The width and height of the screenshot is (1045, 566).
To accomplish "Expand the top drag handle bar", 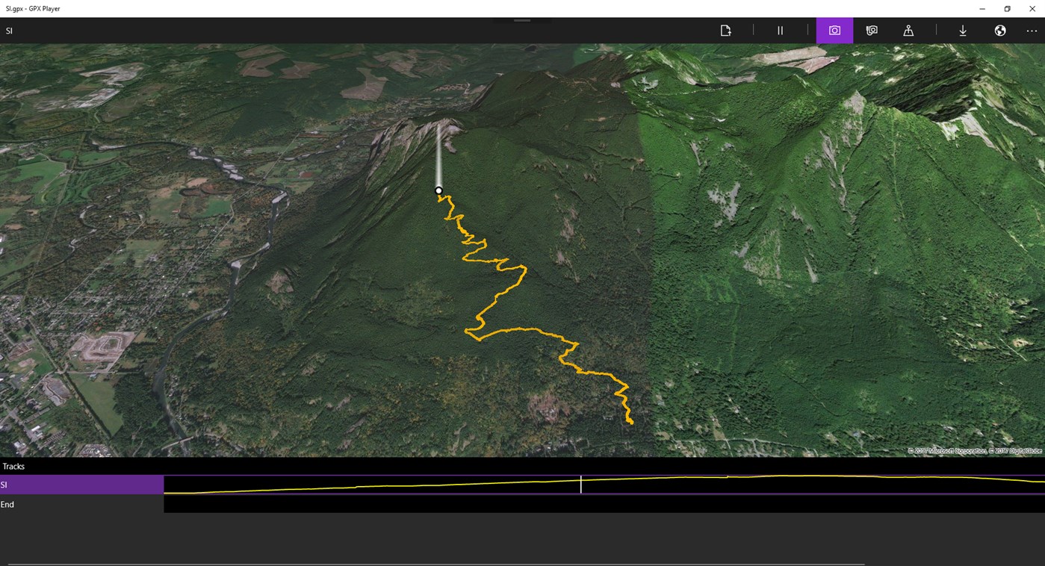I will (x=522, y=20).
